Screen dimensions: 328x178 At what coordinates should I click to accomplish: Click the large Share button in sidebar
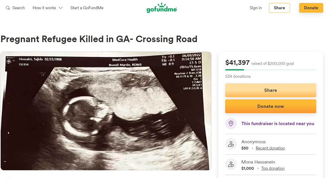pos(270,90)
